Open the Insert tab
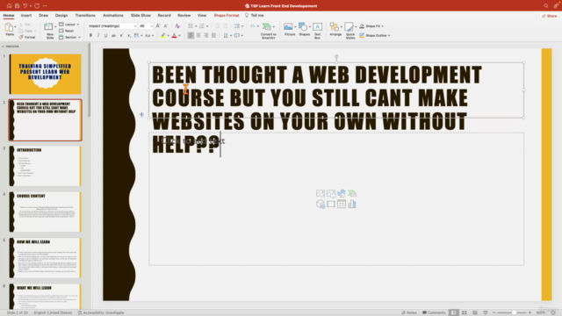562x316 pixels. click(x=25, y=16)
